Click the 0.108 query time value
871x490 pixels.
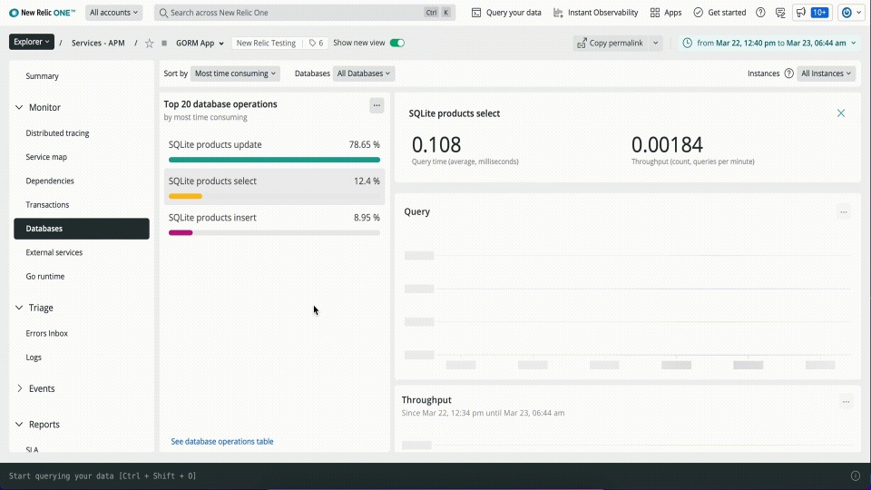tap(436, 145)
